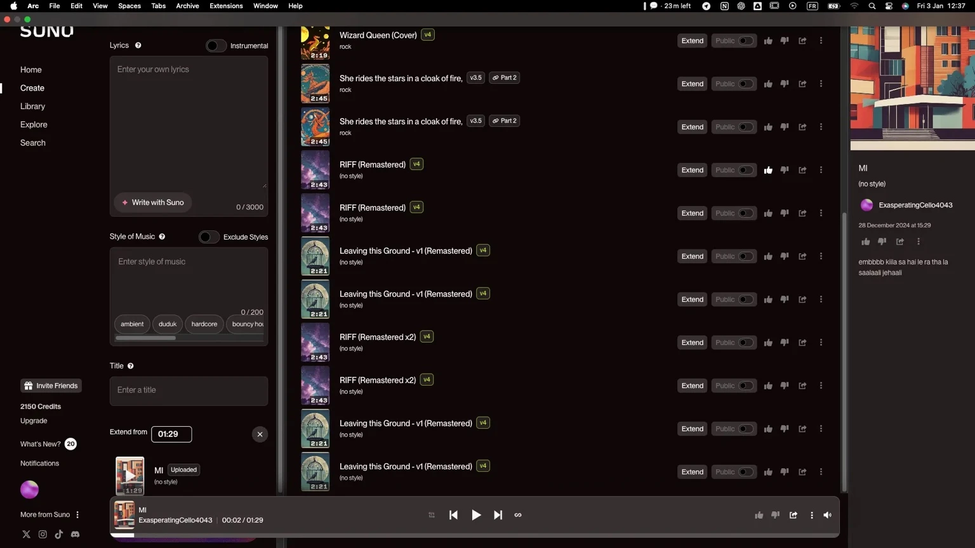Toggle Public for first RIFF (Remastered x2)
This screenshot has width=975, height=548.
click(x=745, y=342)
